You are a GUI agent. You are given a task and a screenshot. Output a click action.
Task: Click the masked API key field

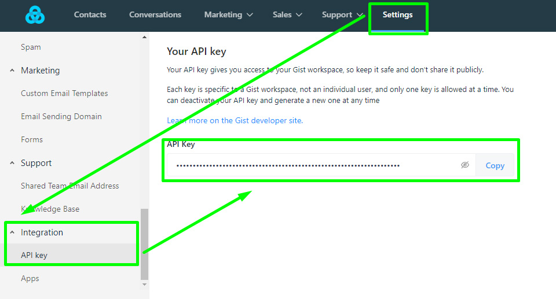[321, 165]
